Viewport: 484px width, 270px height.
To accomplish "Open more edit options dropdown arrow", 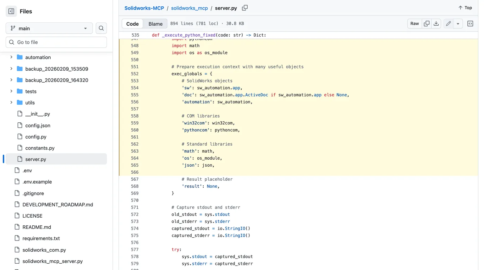I will 458,24.
